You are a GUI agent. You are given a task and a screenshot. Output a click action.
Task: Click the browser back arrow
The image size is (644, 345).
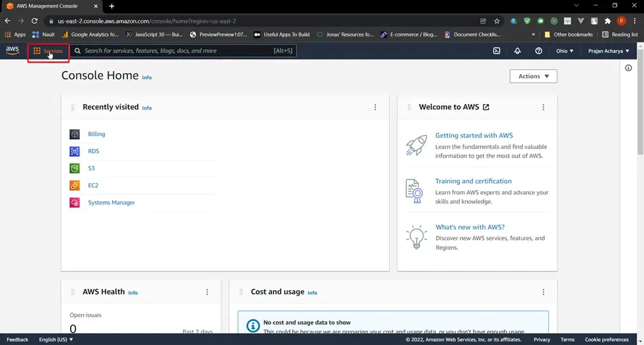click(8, 21)
